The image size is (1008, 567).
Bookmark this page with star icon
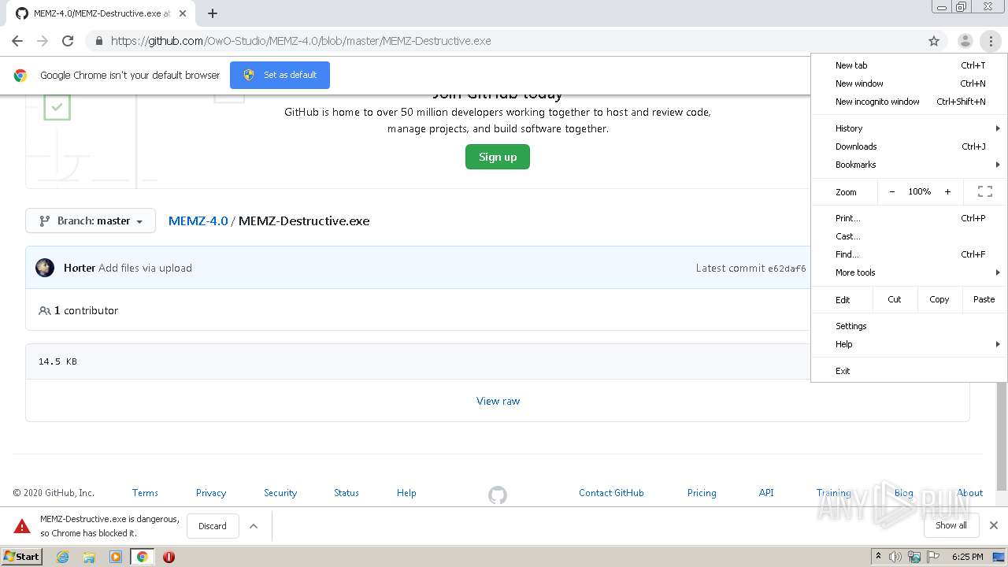934,41
